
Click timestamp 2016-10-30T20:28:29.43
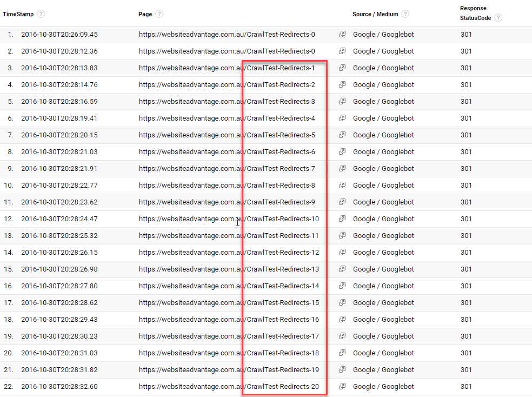[x=59, y=319]
